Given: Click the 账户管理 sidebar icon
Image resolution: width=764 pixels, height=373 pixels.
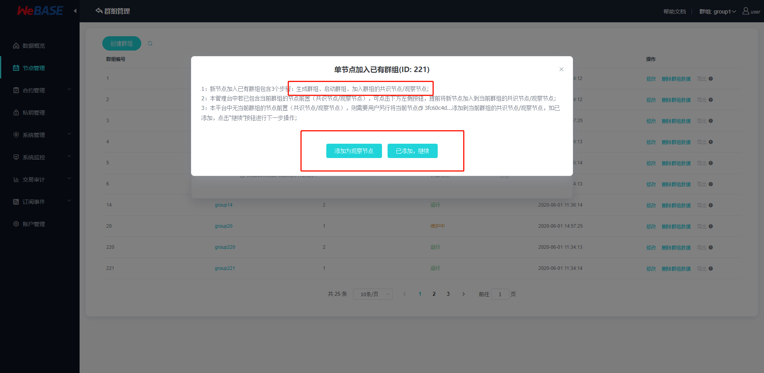Looking at the screenshot, I should coord(16,224).
